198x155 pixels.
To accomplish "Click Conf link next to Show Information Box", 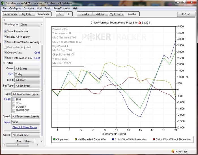I will pyautogui.click(x=37, y=58).
